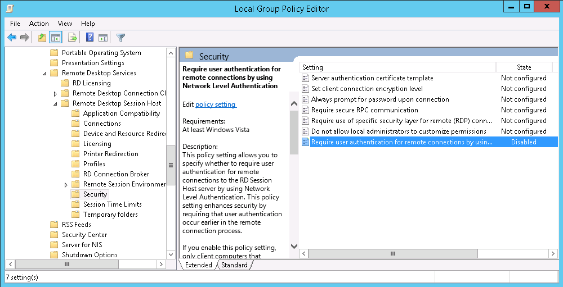
Task: Open the Action menu
Action: pyautogui.click(x=39, y=24)
